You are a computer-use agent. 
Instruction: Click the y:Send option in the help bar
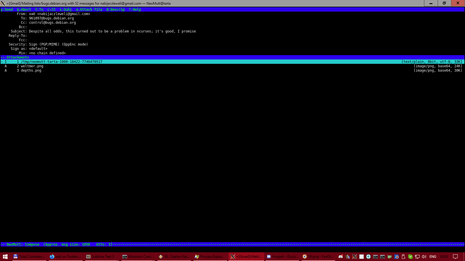(x=7, y=10)
